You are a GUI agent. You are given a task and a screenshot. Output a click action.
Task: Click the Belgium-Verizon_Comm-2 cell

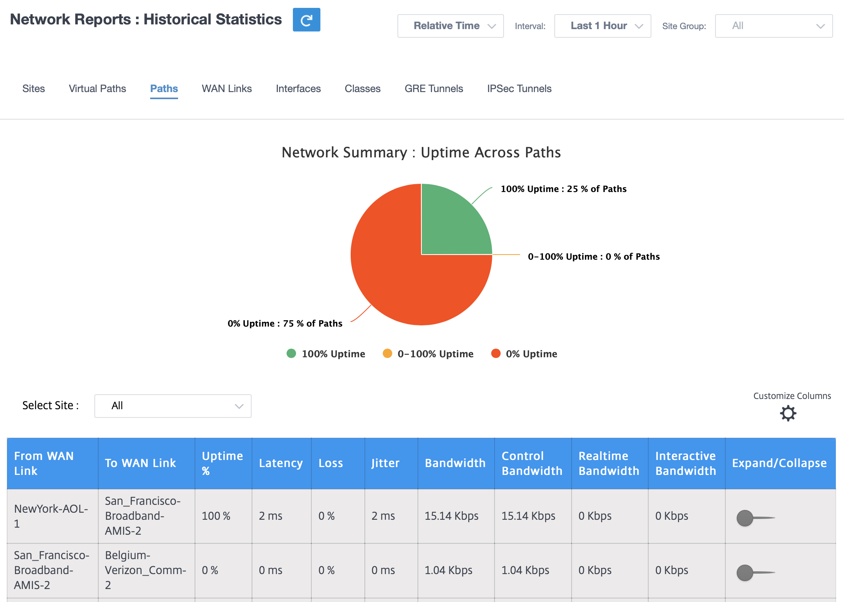[147, 571]
